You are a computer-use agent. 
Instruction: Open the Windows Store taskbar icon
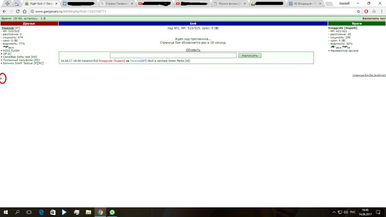coord(53,212)
